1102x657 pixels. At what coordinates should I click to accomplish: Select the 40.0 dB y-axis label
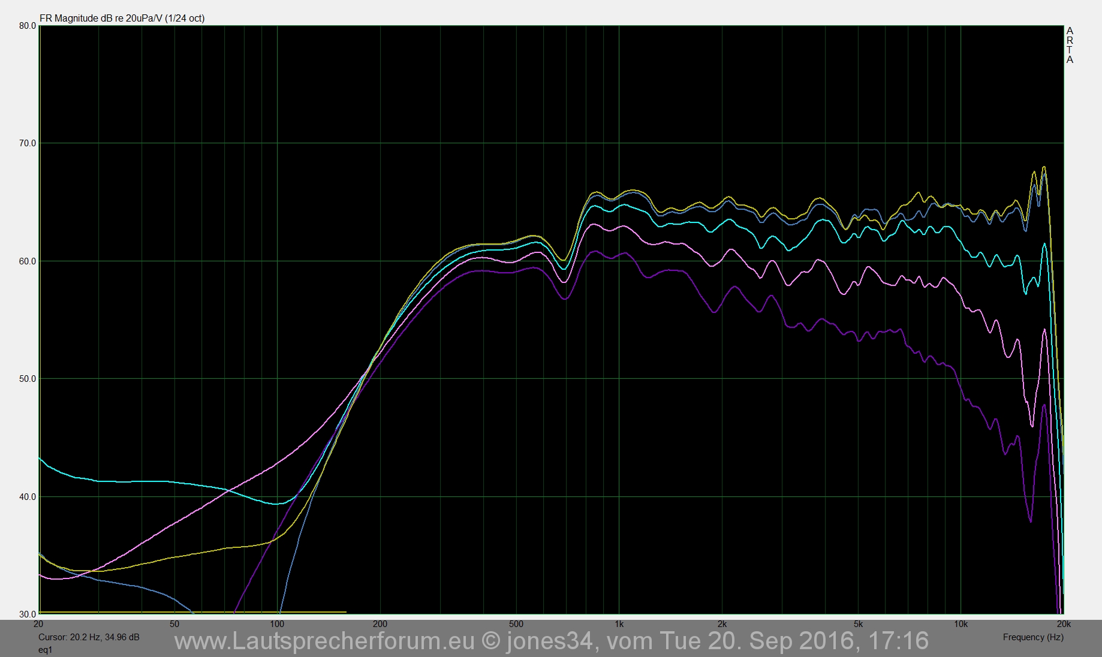(x=28, y=497)
